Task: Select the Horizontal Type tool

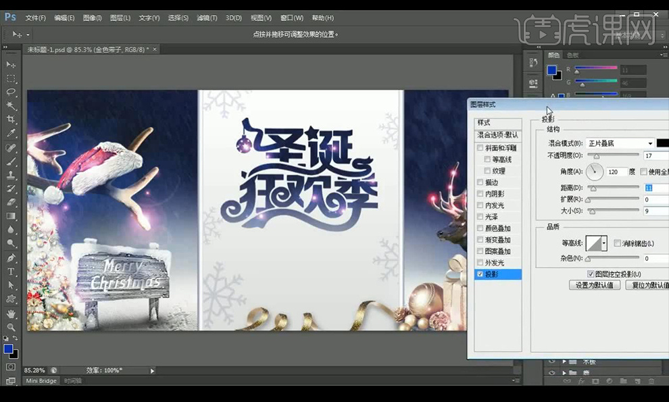Action: 11,272
